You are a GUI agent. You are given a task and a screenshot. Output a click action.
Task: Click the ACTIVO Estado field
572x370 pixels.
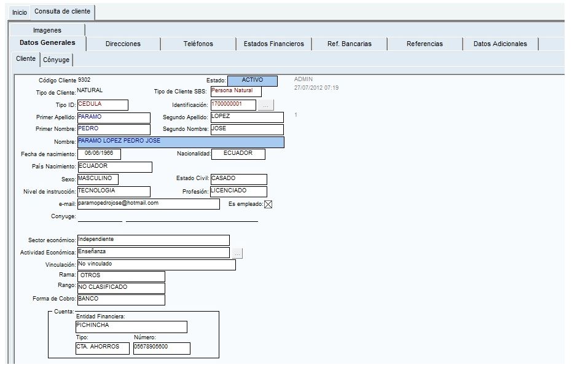pyautogui.click(x=253, y=81)
